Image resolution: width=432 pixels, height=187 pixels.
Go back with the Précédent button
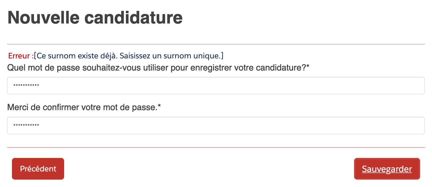[38, 169]
